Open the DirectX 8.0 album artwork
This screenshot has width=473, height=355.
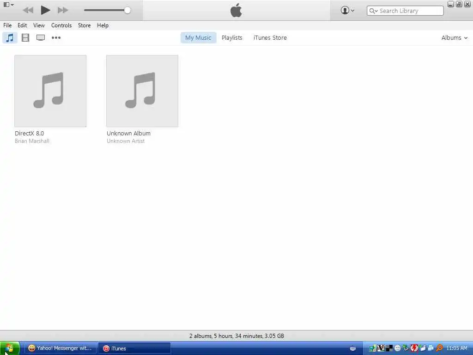pos(50,91)
